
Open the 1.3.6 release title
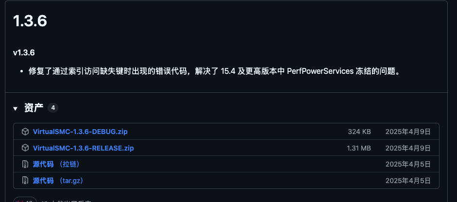coord(30,21)
